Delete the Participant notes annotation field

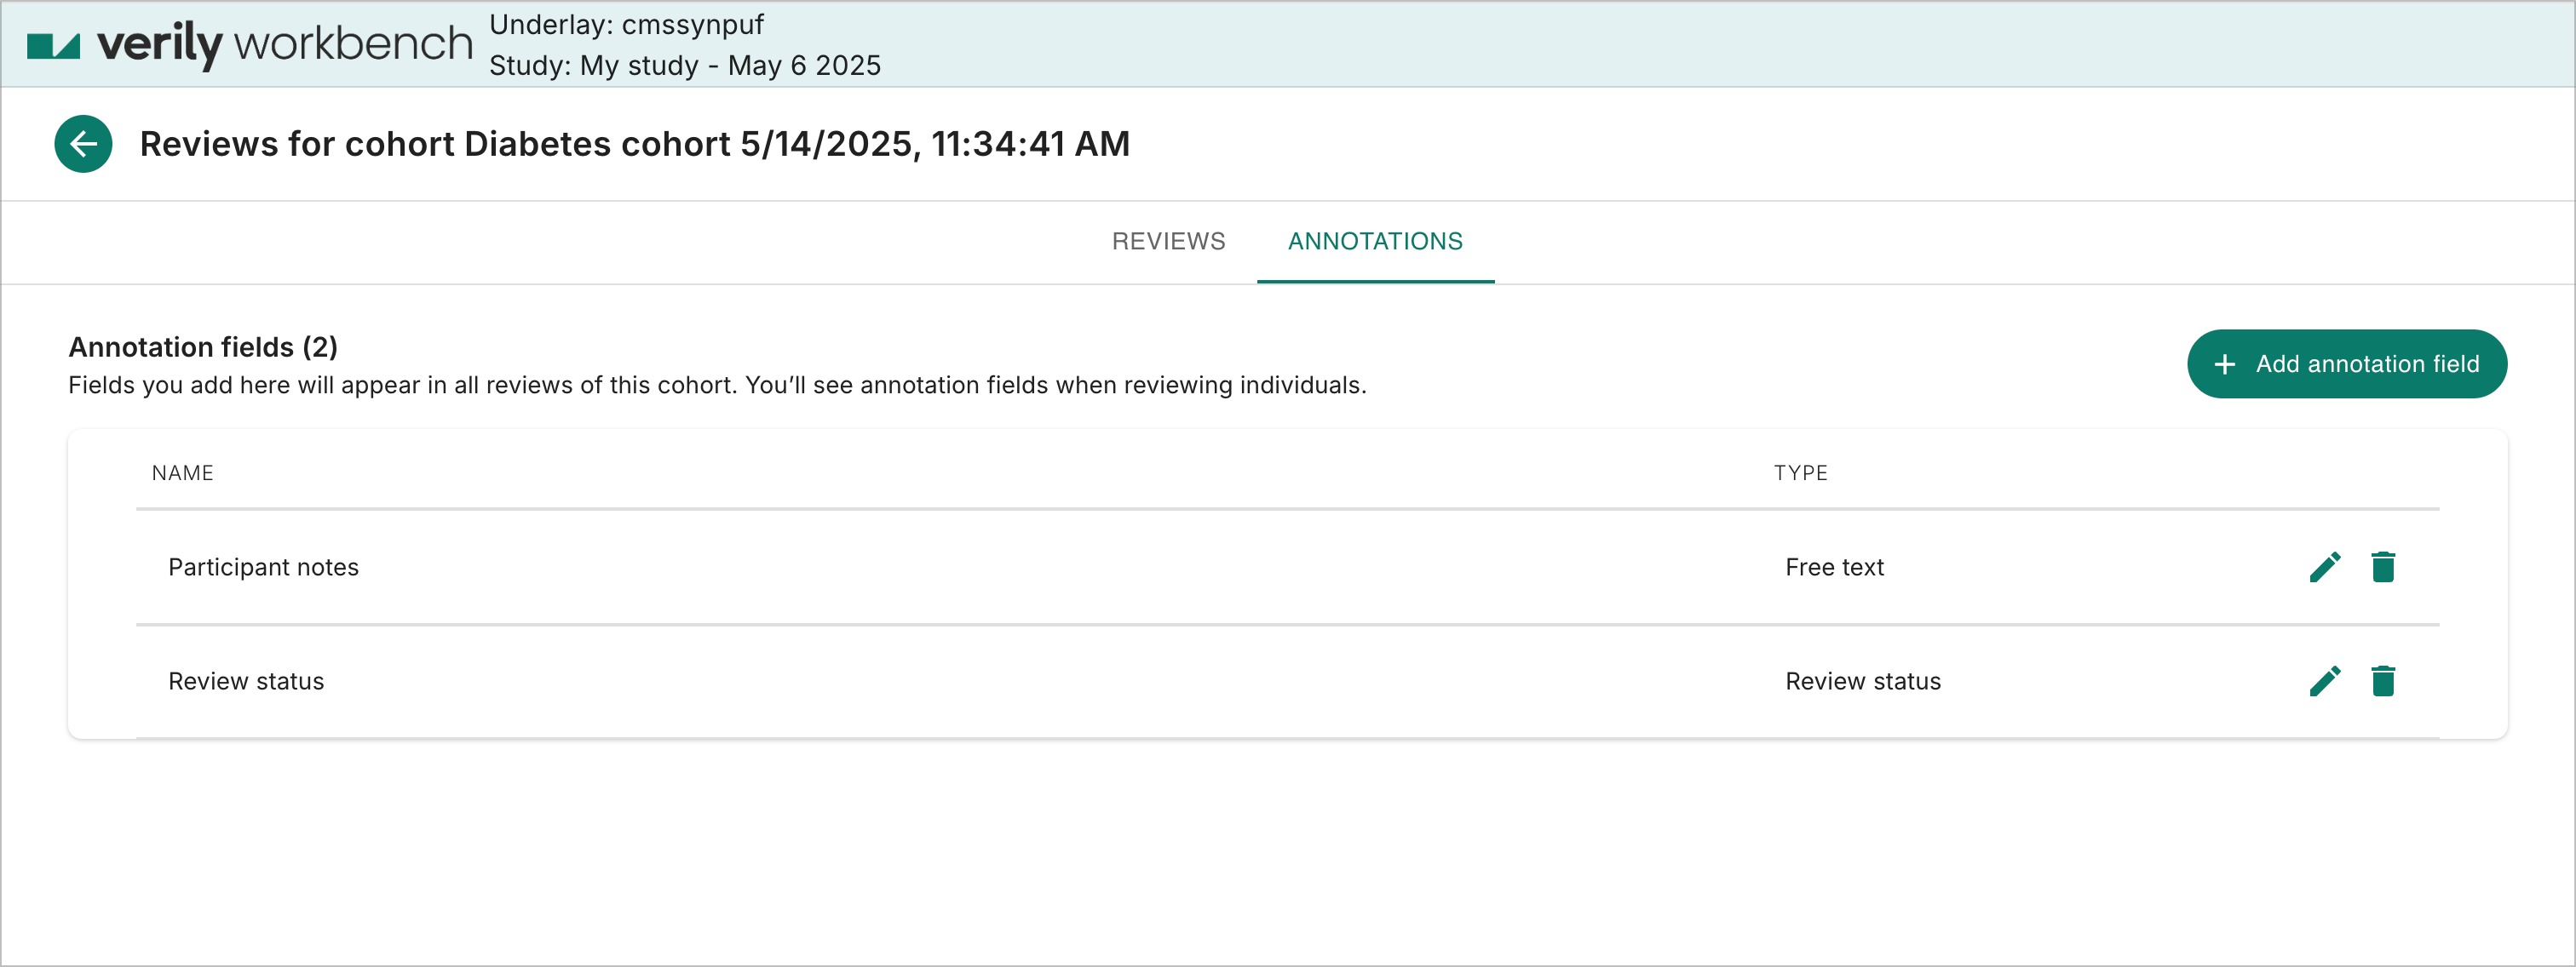coord(2383,566)
